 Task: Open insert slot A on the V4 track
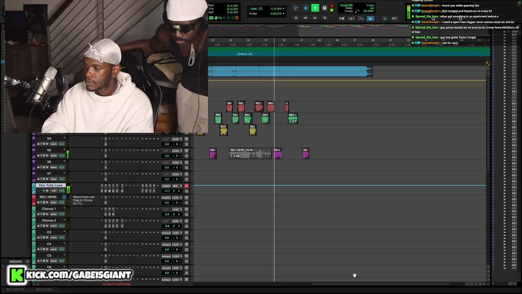pos(106,144)
